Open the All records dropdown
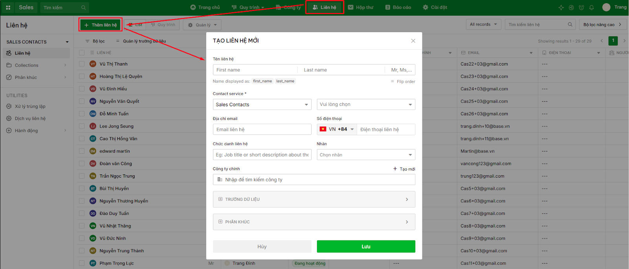629x269 pixels. [x=484, y=24]
